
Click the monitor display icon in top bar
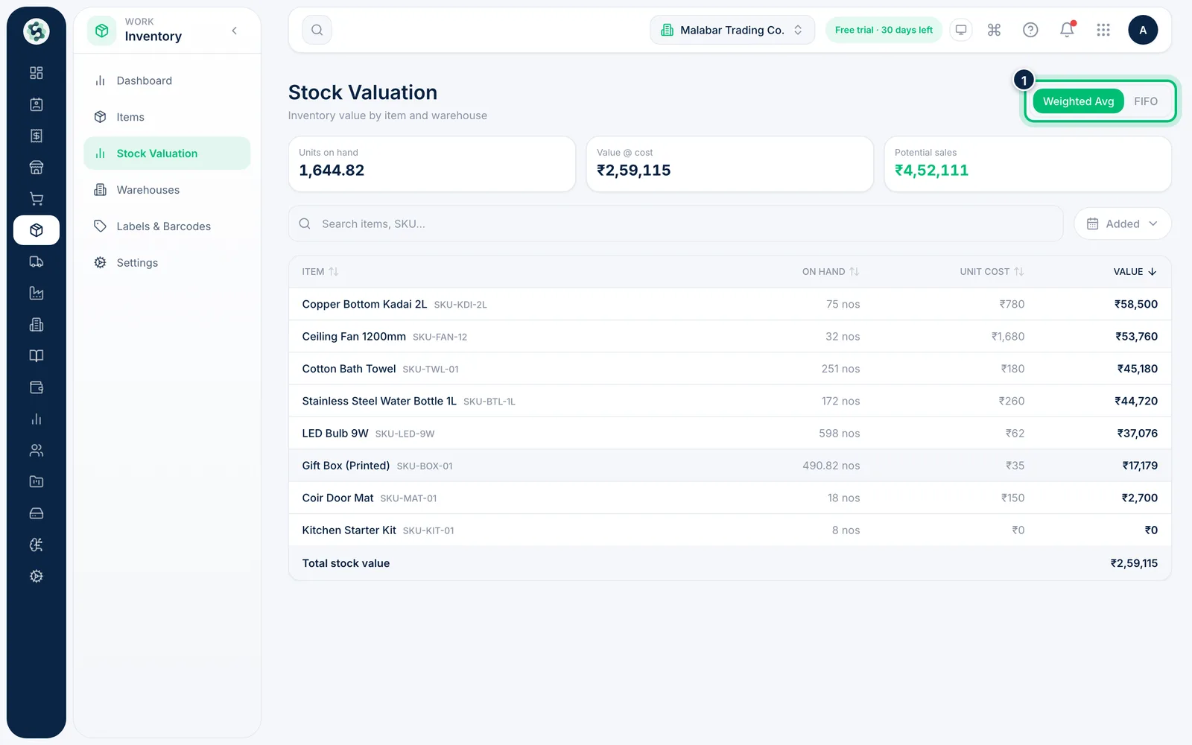click(x=961, y=30)
